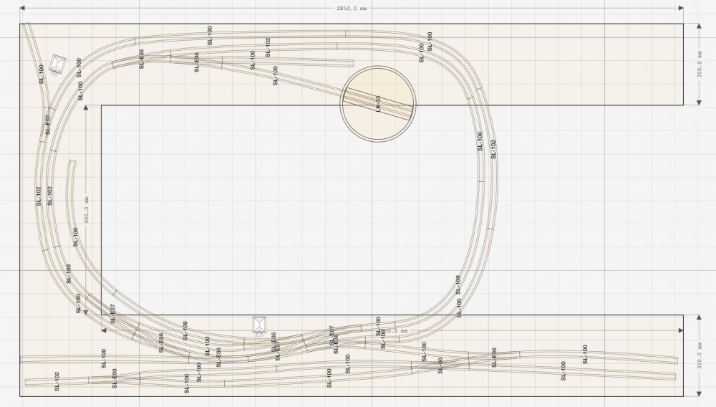Select the building symbol on the bottom board

coord(261,325)
